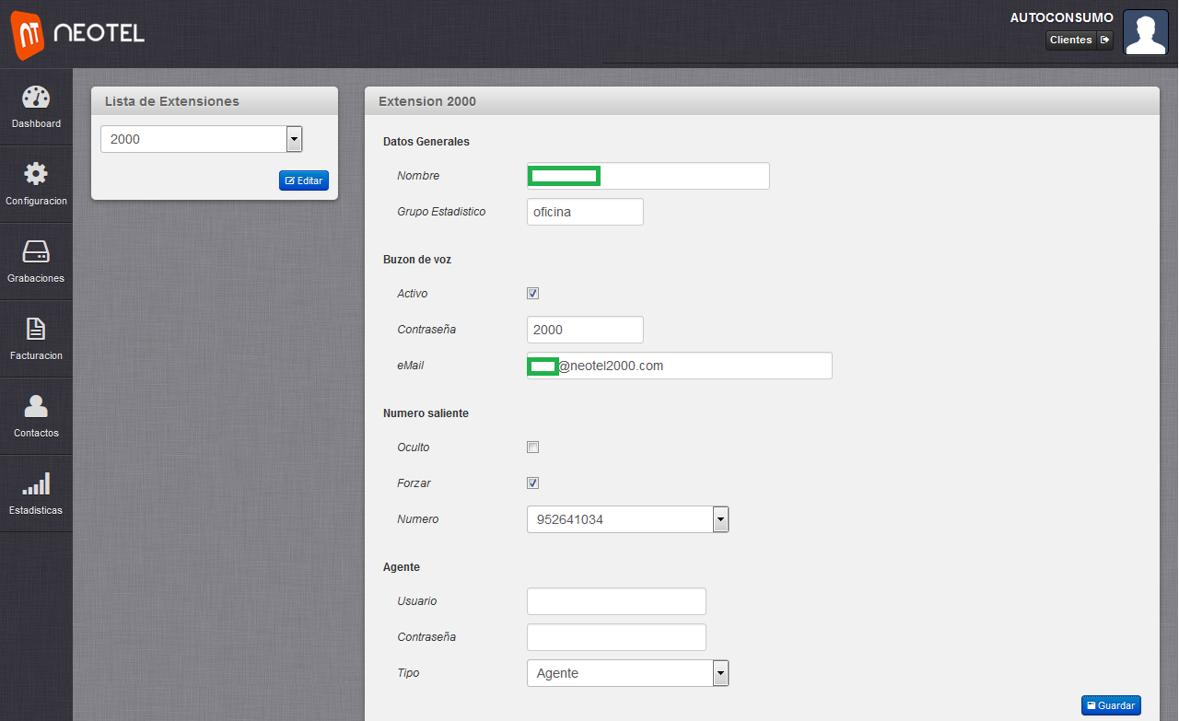Image resolution: width=1179 pixels, height=721 pixels.
Task: Expand the extension list dropdown showing 2000
Action: 202,139
